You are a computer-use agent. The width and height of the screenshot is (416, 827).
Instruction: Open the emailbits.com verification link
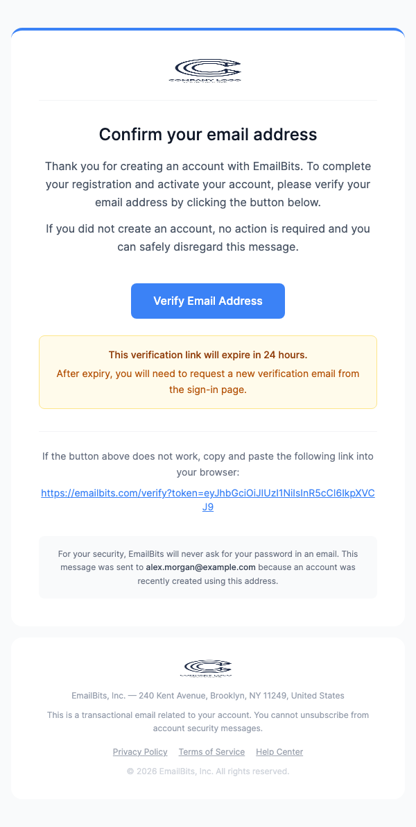point(207,493)
